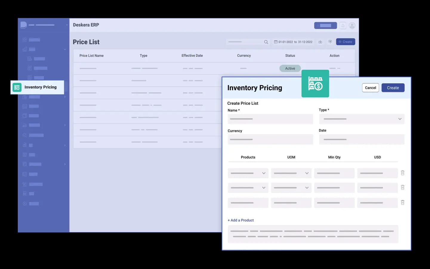The width and height of the screenshot is (430, 269).
Task: Open the user profile avatar
Action: 352,26
